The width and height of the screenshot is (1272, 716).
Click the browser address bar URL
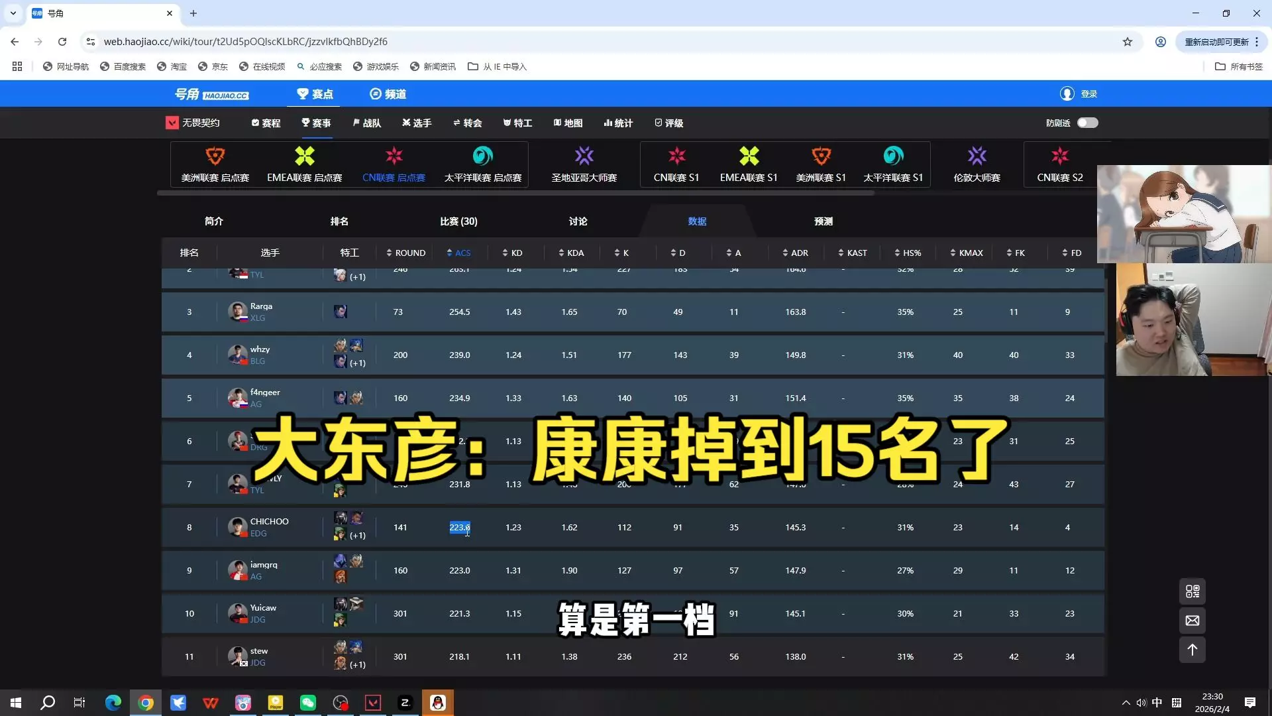(x=245, y=42)
